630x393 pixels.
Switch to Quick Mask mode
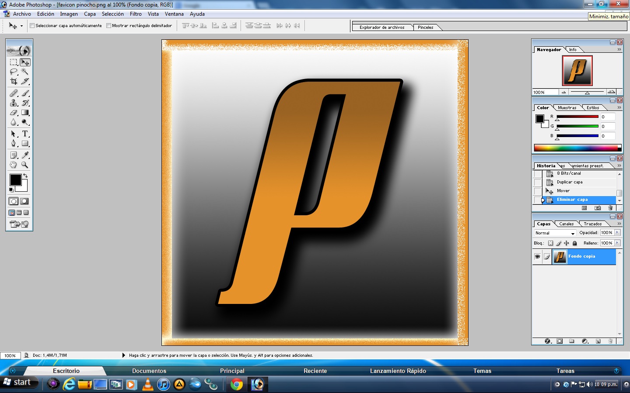coord(24,201)
